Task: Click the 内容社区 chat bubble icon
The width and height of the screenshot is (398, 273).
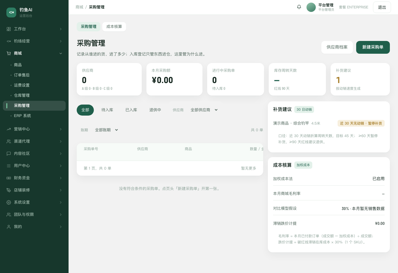Action: click(x=9, y=154)
